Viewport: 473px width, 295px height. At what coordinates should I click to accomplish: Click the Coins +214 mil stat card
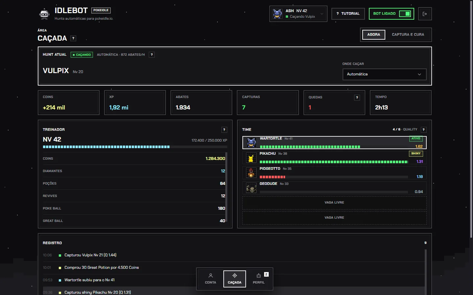coord(69,103)
